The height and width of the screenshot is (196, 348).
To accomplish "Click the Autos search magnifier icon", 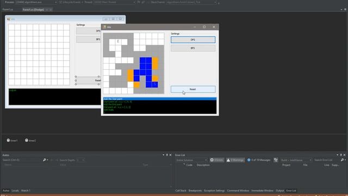I will (x=45, y=160).
